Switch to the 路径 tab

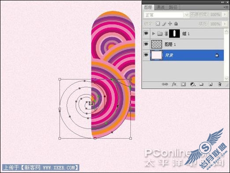pyautogui.click(x=173, y=7)
